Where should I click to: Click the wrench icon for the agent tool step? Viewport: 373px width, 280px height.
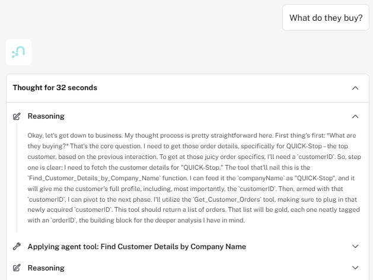[17, 246]
